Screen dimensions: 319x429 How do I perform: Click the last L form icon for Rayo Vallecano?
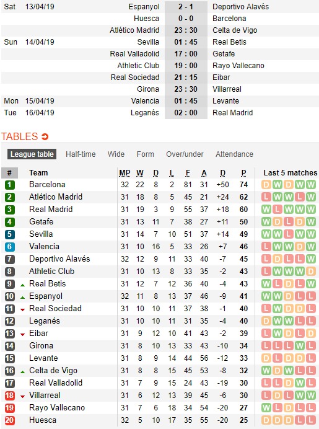click(311, 408)
